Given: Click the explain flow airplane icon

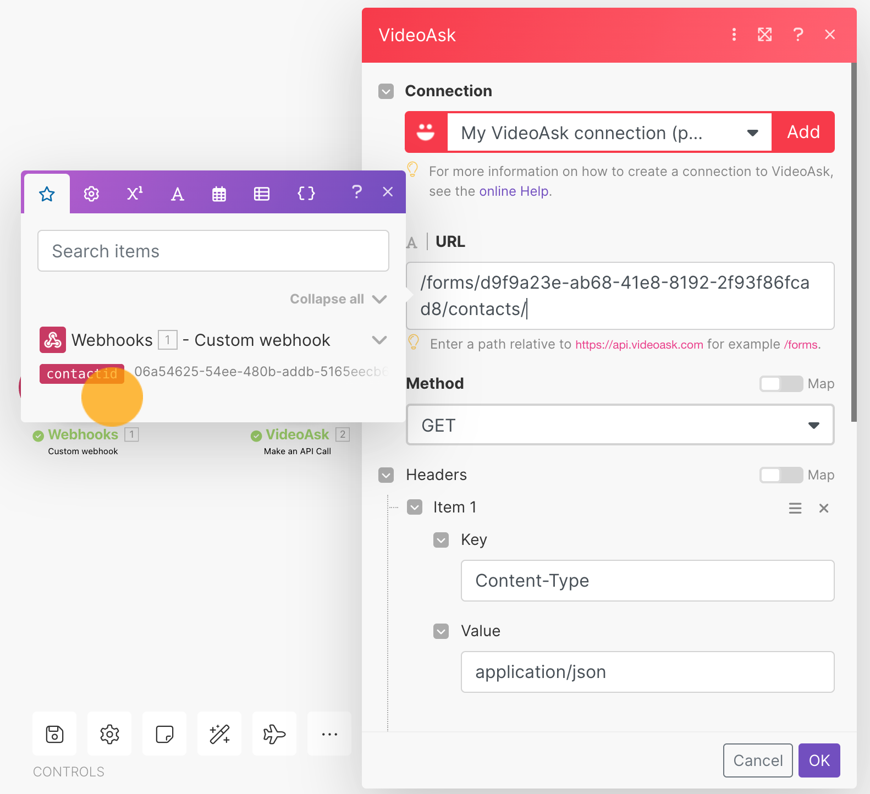Looking at the screenshot, I should [x=274, y=734].
